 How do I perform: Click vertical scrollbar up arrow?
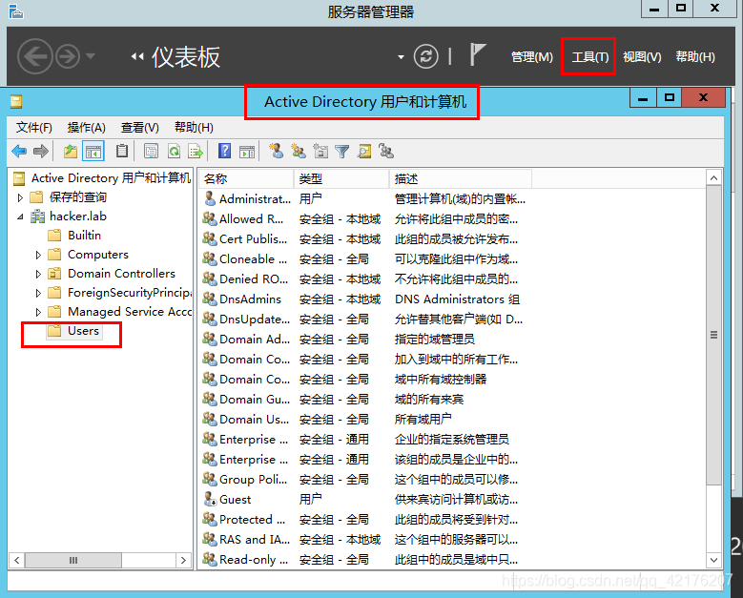click(714, 178)
